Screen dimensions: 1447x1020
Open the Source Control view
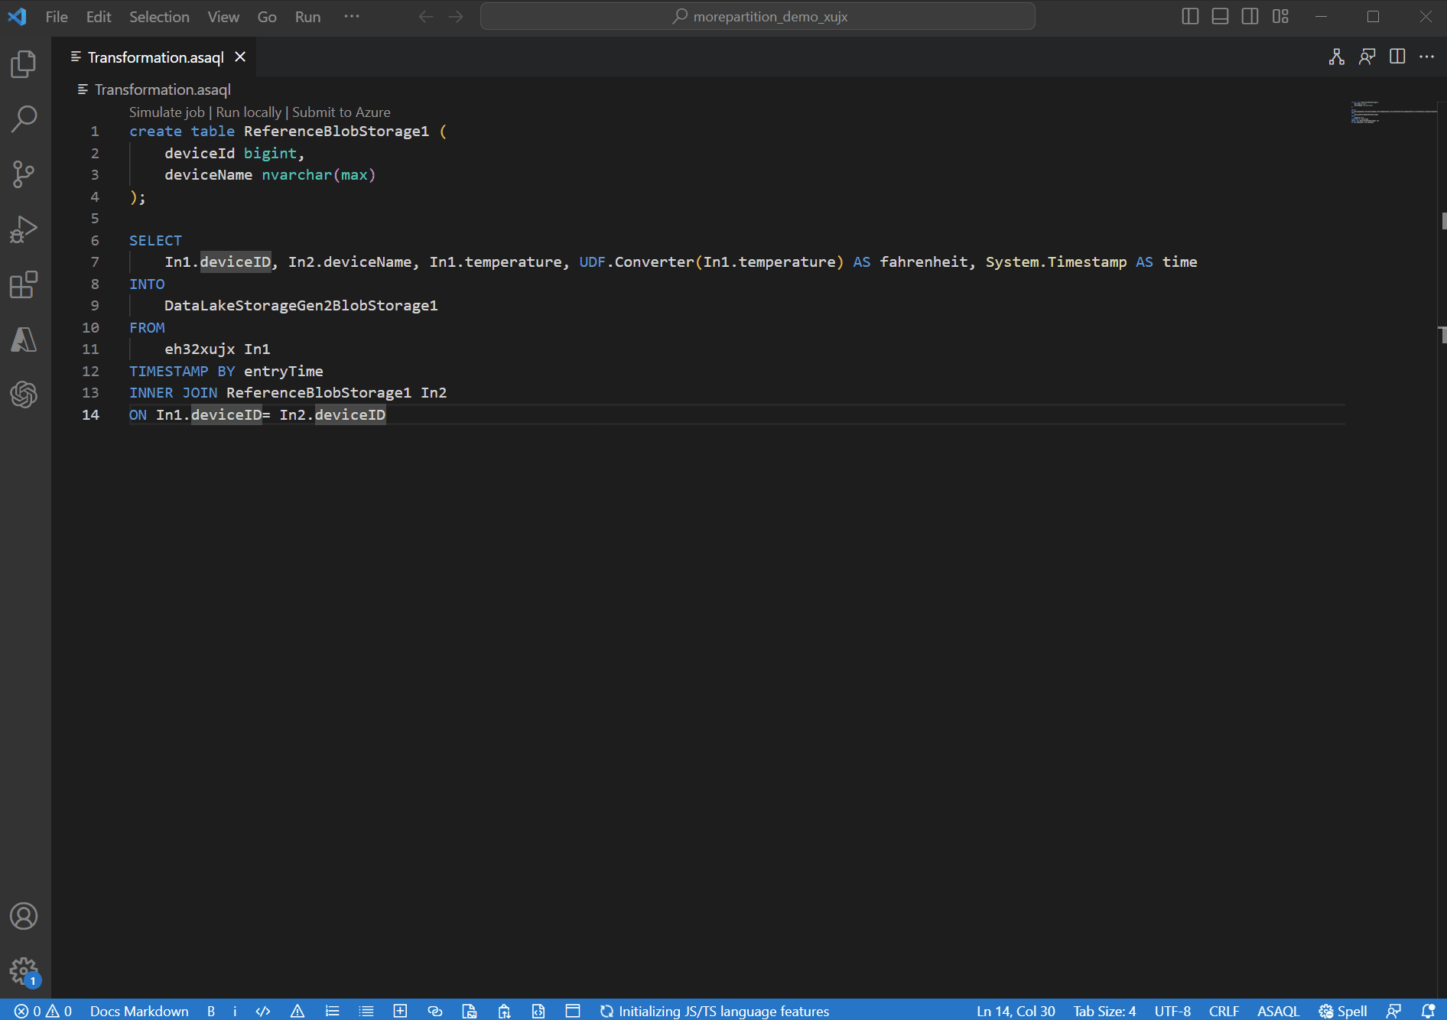pos(24,174)
